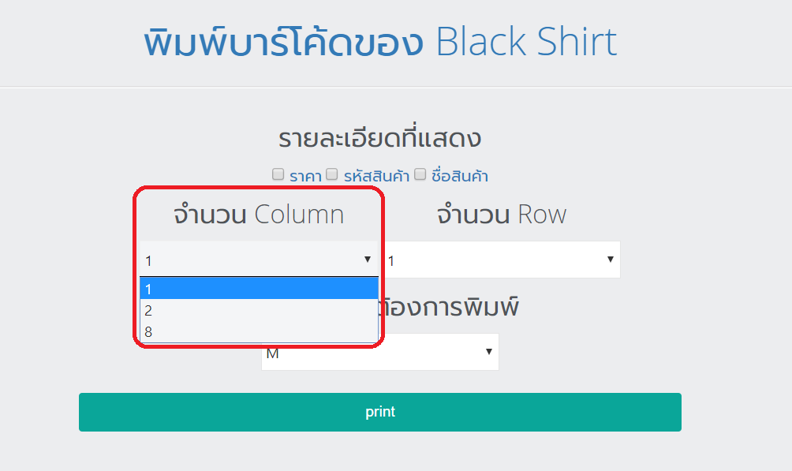792x471 pixels.
Task: Enable the ราคา checkbox
Action: (x=278, y=174)
